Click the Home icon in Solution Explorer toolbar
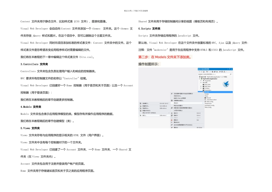The image size is (272, 192). [x=204, y=72]
